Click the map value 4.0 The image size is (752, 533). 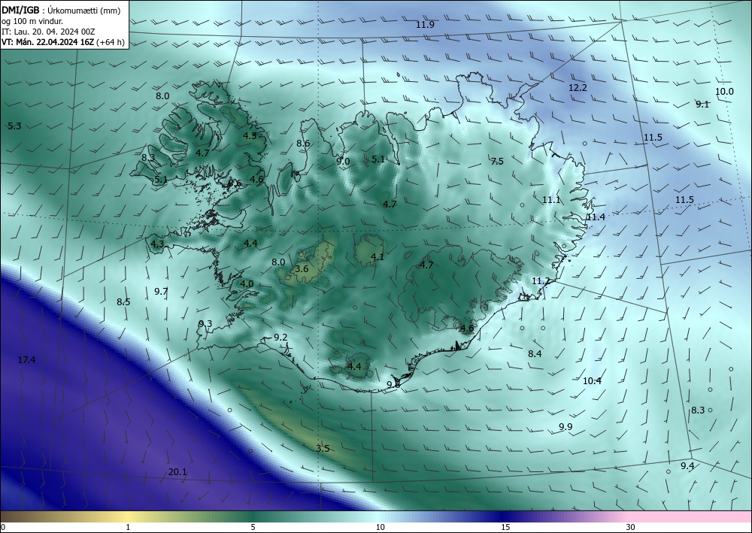point(247,283)
